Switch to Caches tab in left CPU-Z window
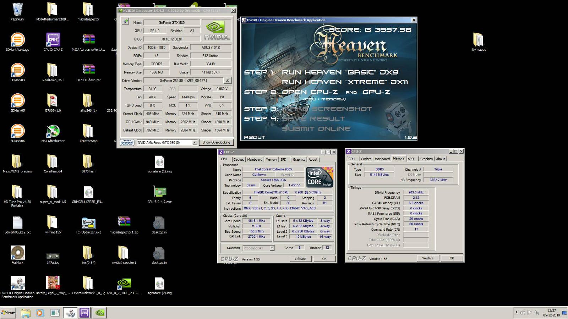The width and height of the screenshot is (568, 319). 239,159
